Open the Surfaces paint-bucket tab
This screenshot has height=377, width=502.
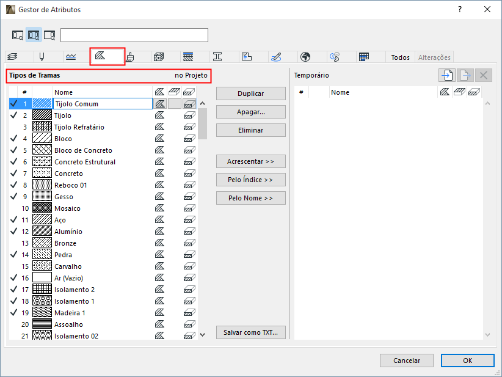pyautogui.click(x=130, y=57)
